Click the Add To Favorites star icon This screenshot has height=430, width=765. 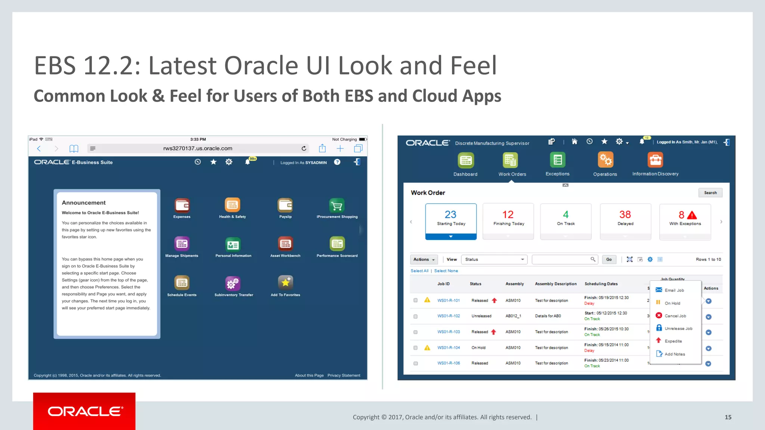[x=285, y=283]
